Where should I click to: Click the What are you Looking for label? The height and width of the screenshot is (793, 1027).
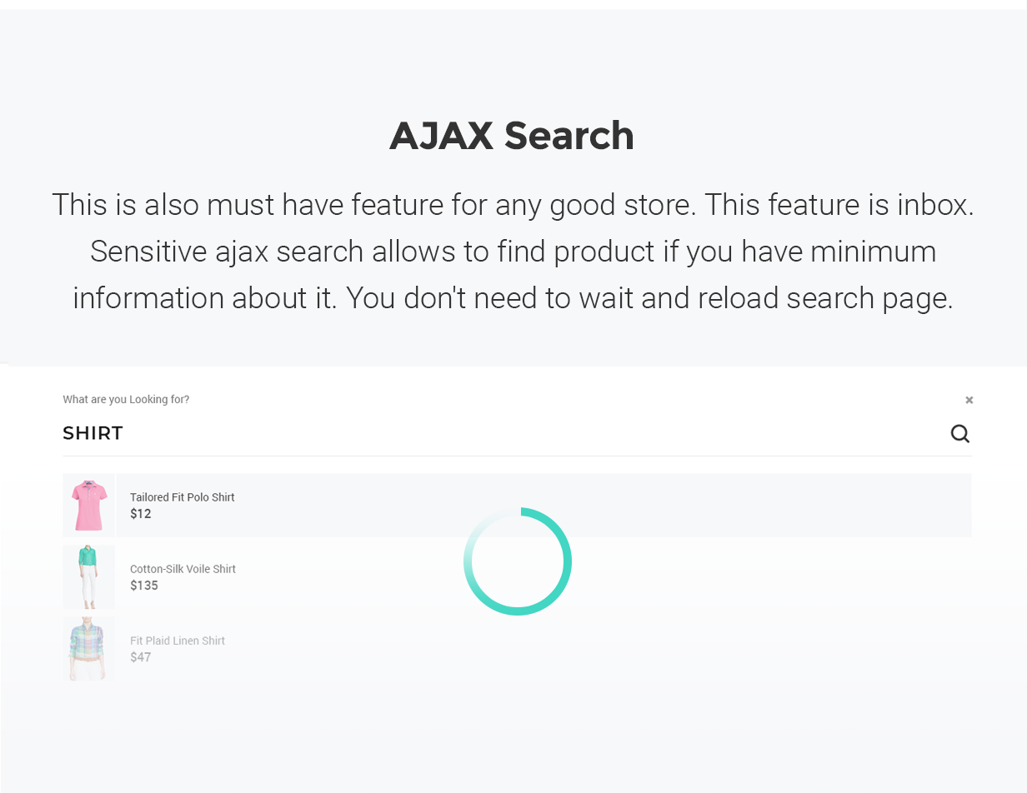(x=126, y=400)
